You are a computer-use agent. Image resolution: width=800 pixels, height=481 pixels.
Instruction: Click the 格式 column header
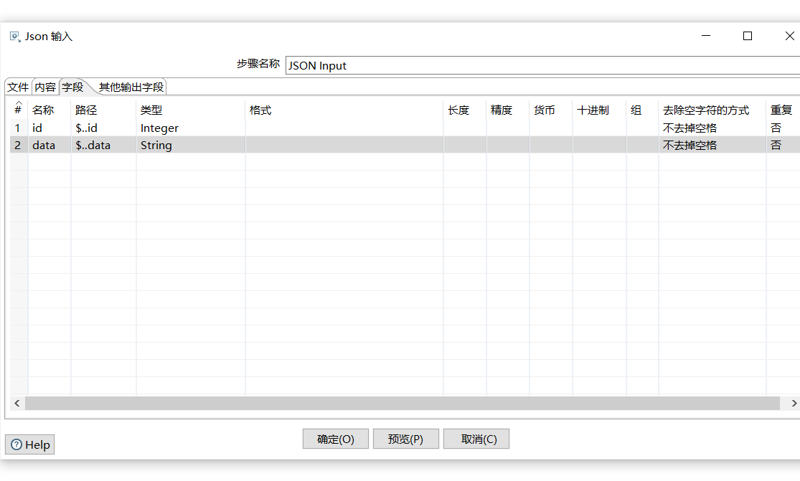tap(344, 110)
